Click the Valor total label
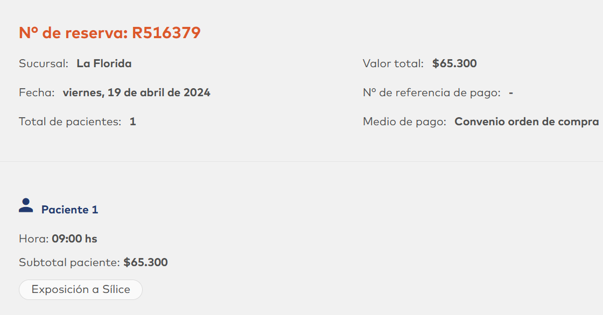The height and width of the screenshot is (315, 603). coord(393,63)
